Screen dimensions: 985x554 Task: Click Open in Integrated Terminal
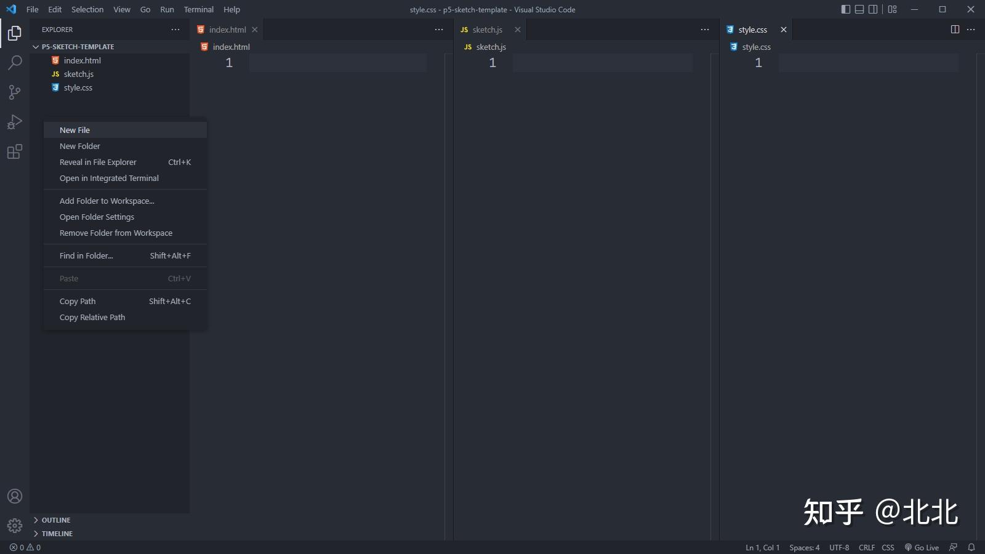(x=109, y=178)
